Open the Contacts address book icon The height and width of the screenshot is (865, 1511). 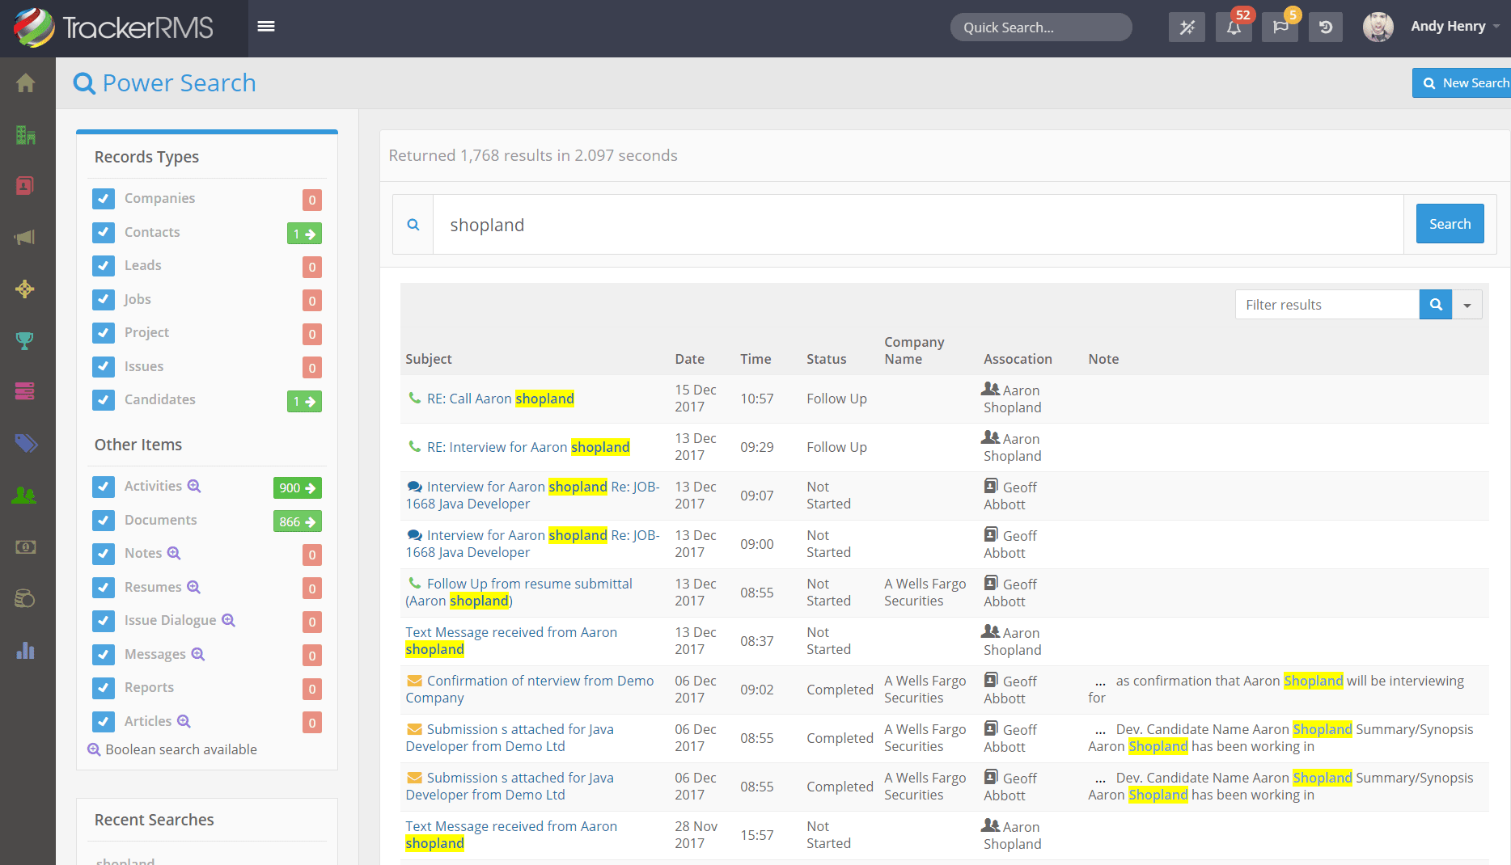point(26,185)
